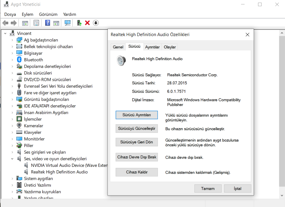Click the Forward arrow toolbar icon
Screen dimensions: 285x207
[x=14, y=23]
